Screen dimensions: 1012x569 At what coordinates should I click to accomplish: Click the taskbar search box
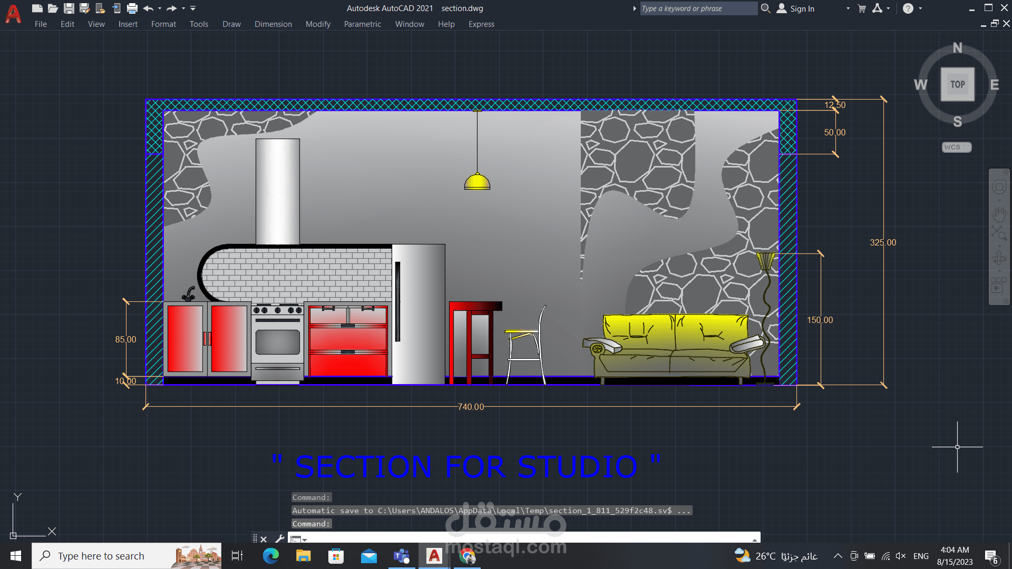point(126,556)
